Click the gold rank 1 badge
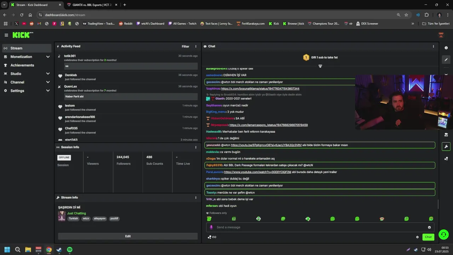 306,57
